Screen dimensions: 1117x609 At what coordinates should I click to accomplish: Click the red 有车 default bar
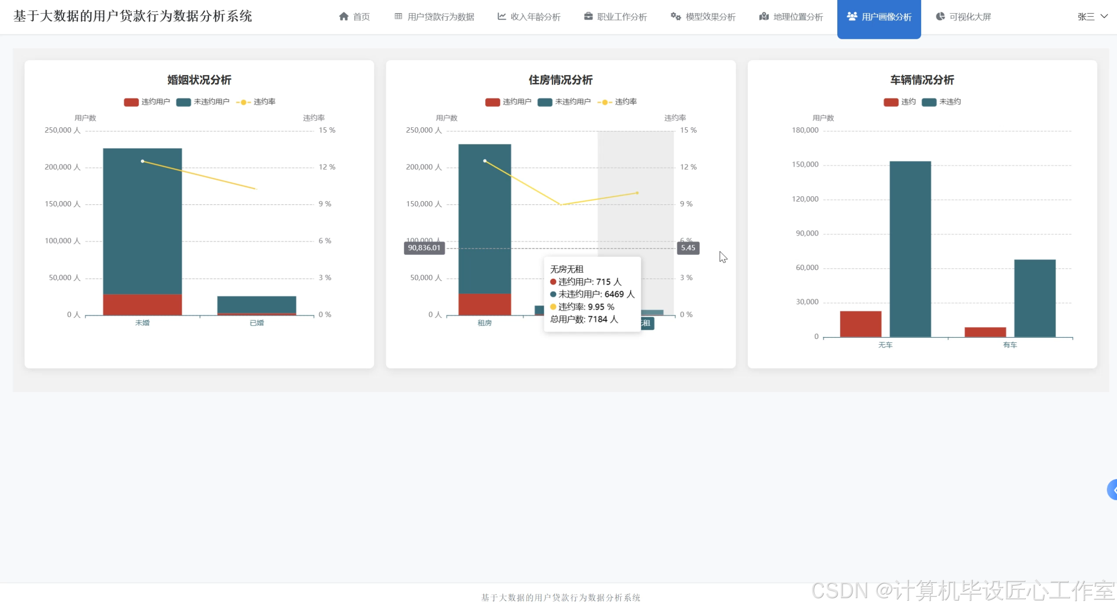coord(985,332)
